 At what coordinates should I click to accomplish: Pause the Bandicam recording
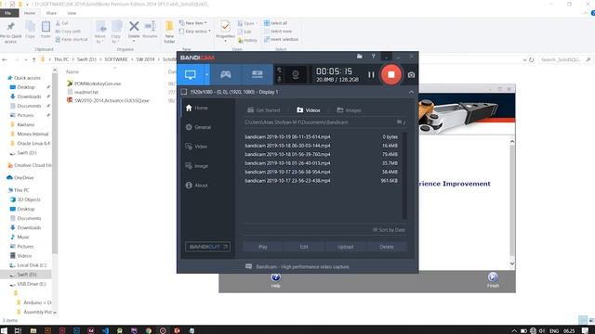[371, 75]
